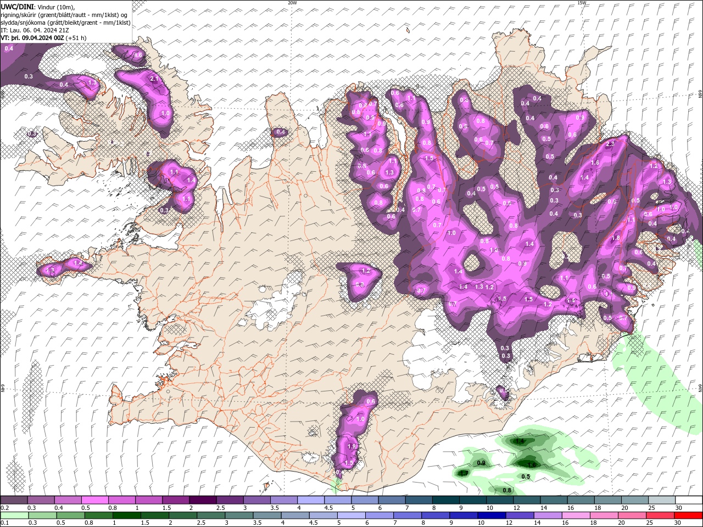Click bottom-row light blue swatch between 5 and 6
Screen dimensions: 703x527
pyautogui.click(x=352, y=515)
